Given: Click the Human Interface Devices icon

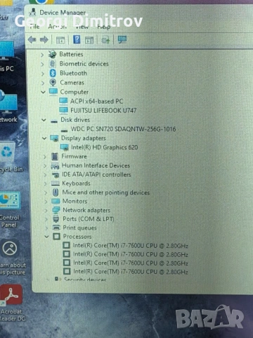Looking at the screenshot, I should pos(55,166).
